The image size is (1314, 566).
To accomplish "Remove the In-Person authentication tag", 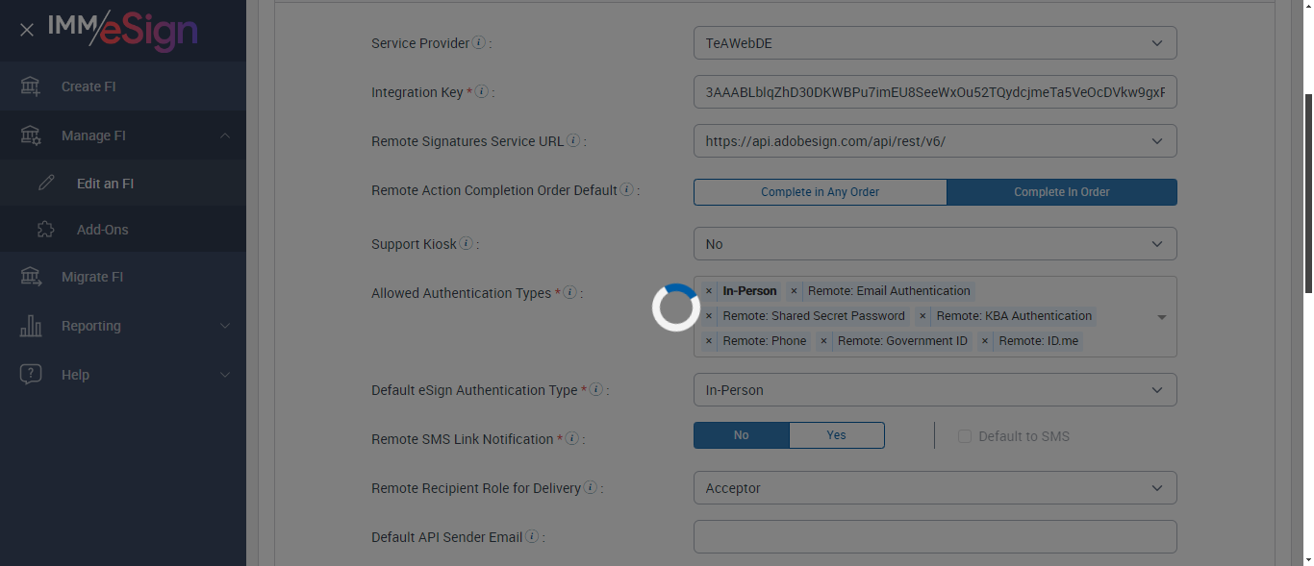I will pyautogui.click(x=709, y=291).
